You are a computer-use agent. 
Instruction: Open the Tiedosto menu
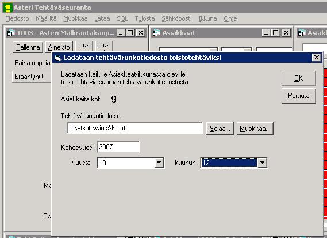pos(17,18)
